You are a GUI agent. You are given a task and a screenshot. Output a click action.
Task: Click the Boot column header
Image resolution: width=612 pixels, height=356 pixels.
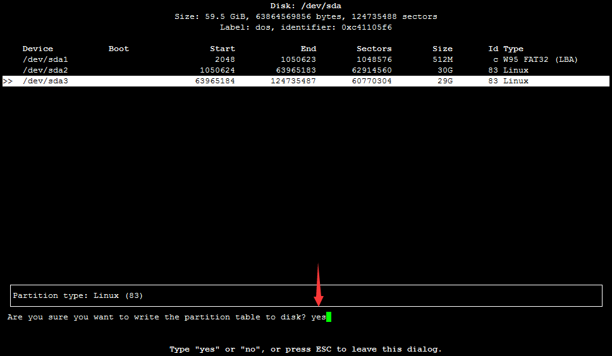(118, 49)
